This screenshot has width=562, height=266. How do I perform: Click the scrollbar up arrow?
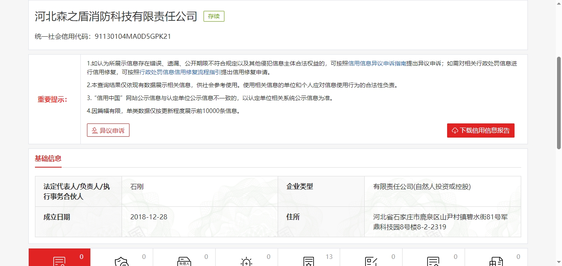[x=559, y=3]
